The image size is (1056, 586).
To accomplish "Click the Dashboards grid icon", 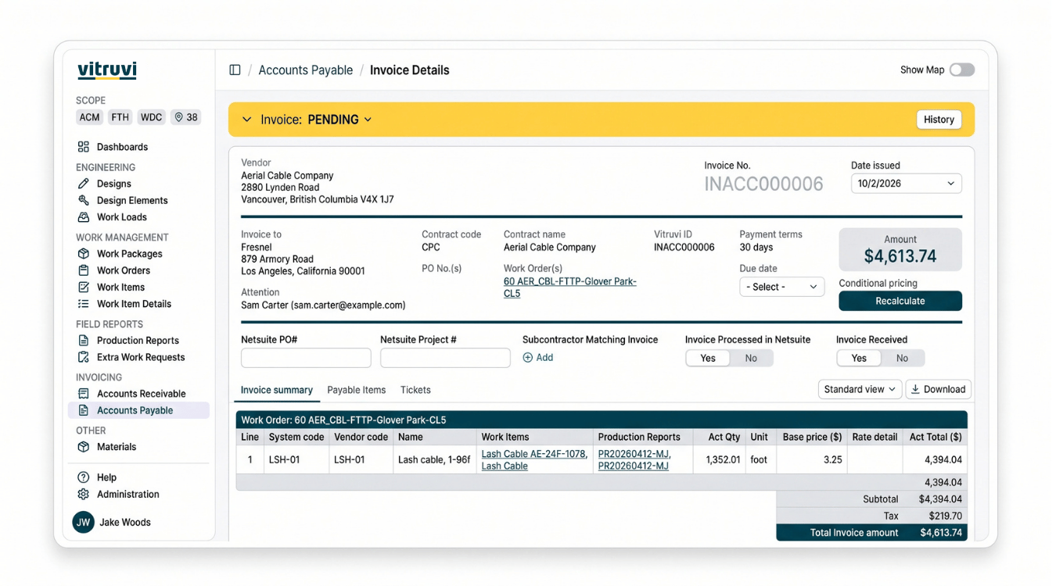I will pyautogui.click(x=84, y=147).
